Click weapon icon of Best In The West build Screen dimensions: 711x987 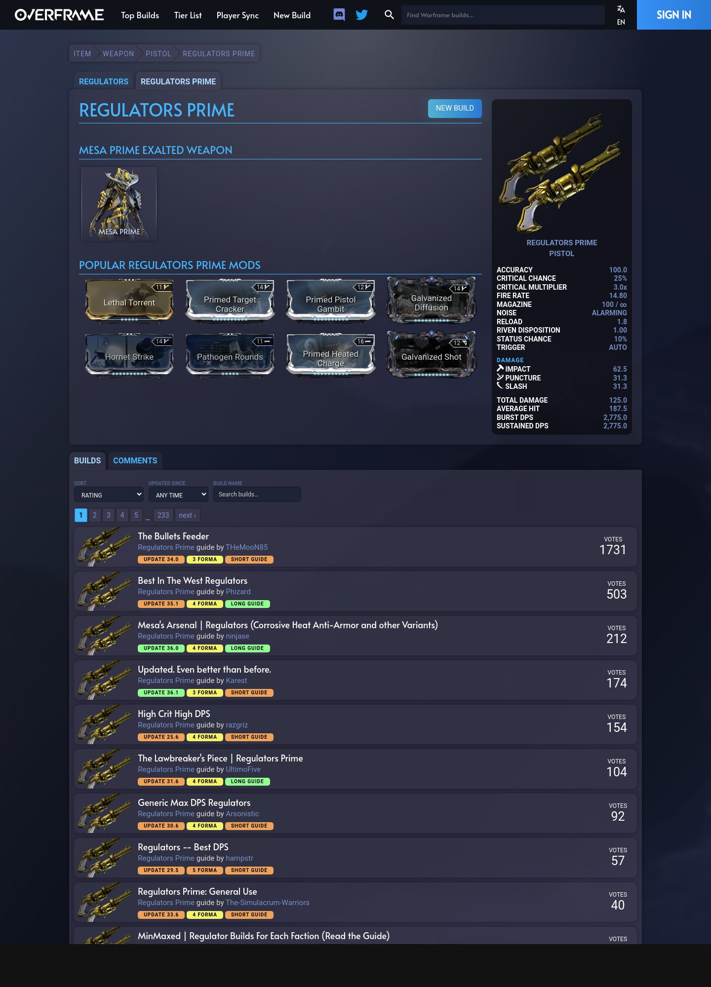pos(104,591)
